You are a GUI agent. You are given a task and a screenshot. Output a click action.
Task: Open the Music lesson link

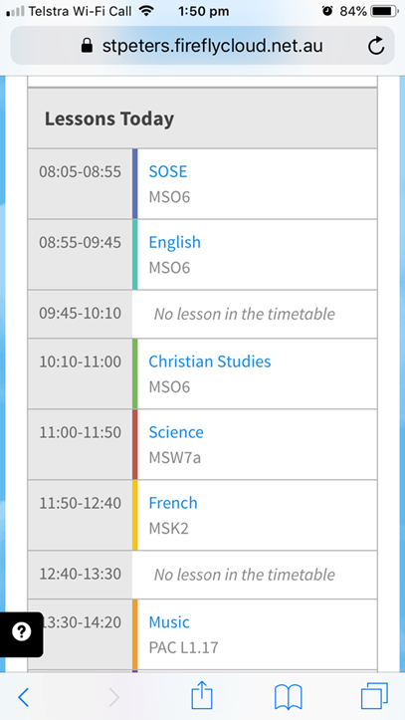click(169, 622)
